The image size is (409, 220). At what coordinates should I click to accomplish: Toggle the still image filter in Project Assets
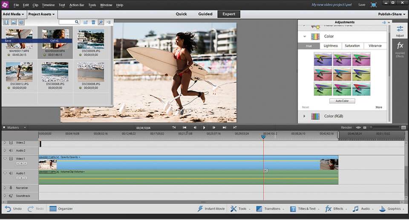(14, 22)
